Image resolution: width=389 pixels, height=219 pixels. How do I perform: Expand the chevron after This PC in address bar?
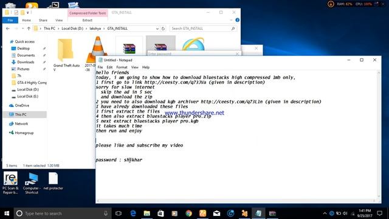[x=58, y=29]
